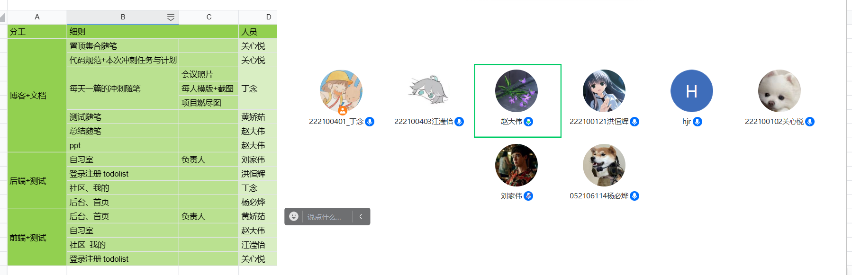Open the emoji picker in chat box
The width and height of the screenshot is (852, 275).
(294, 216)
